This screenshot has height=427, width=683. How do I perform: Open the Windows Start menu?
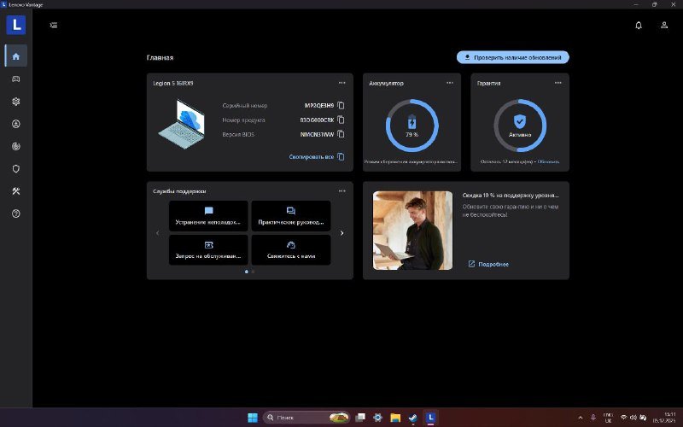[253, 418]
